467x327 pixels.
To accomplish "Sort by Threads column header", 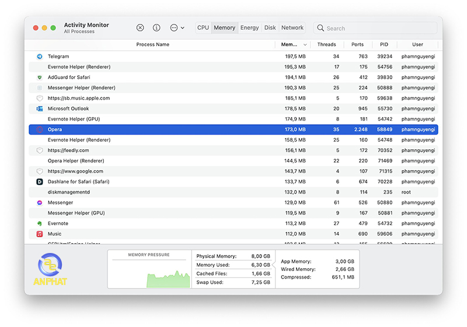I will click(x=326, y=44).
